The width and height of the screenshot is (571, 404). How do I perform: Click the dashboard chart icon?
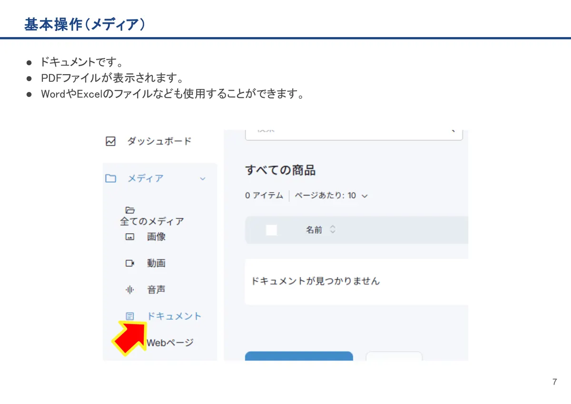(x=111, y=141)
